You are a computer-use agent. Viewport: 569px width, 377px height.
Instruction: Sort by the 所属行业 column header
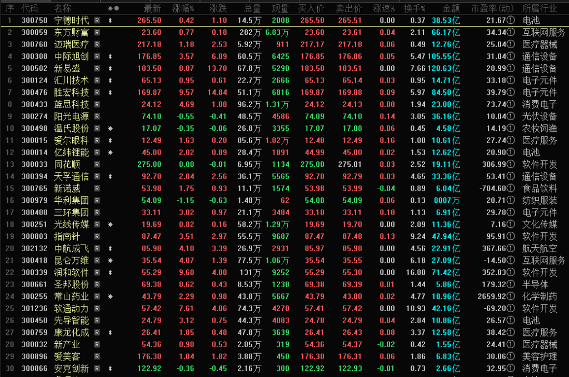(540, 8)
